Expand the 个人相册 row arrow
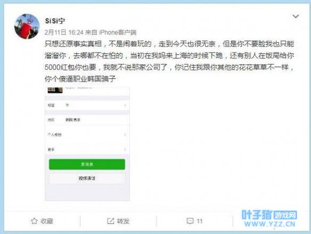The width and height of the screenshot is (311, 234). [125, 135]
